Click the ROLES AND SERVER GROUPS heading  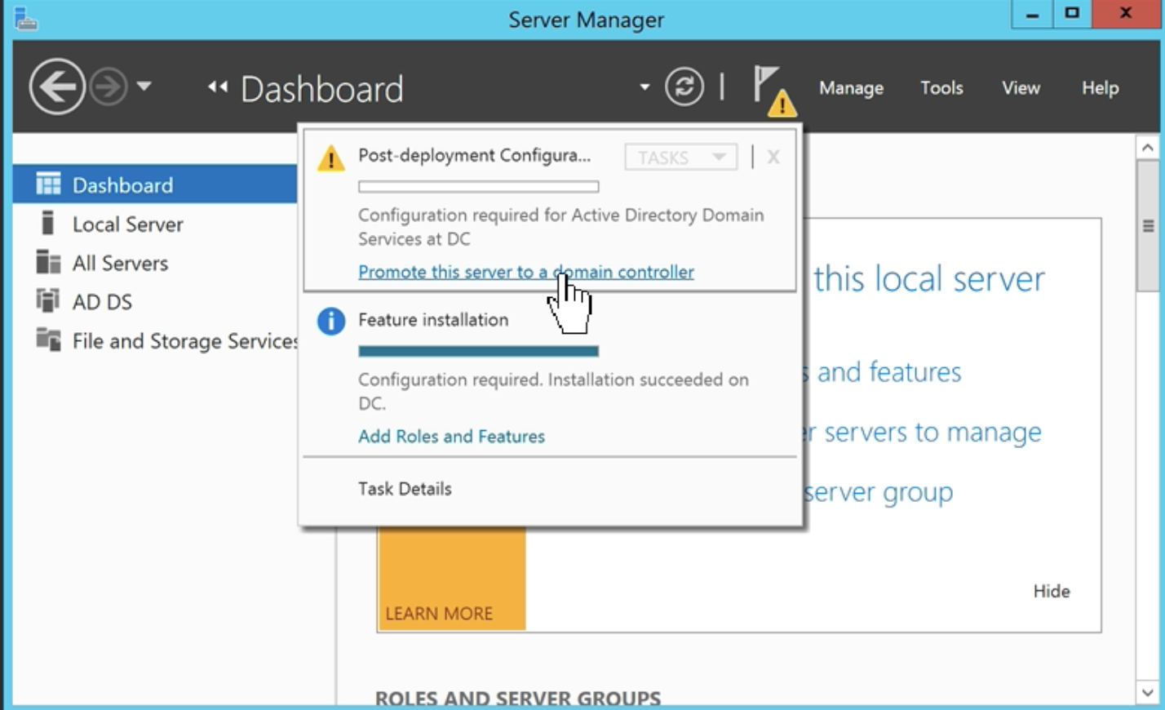[x=518, y=699]
